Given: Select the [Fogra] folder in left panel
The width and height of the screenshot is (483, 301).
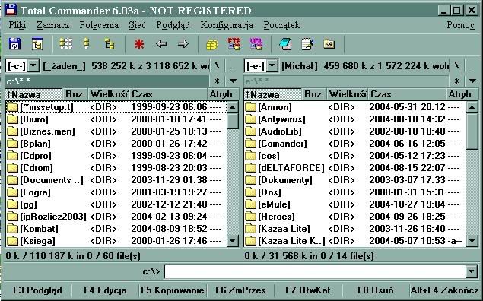Looking at the screenshot, I should click(x=116, y=192).
